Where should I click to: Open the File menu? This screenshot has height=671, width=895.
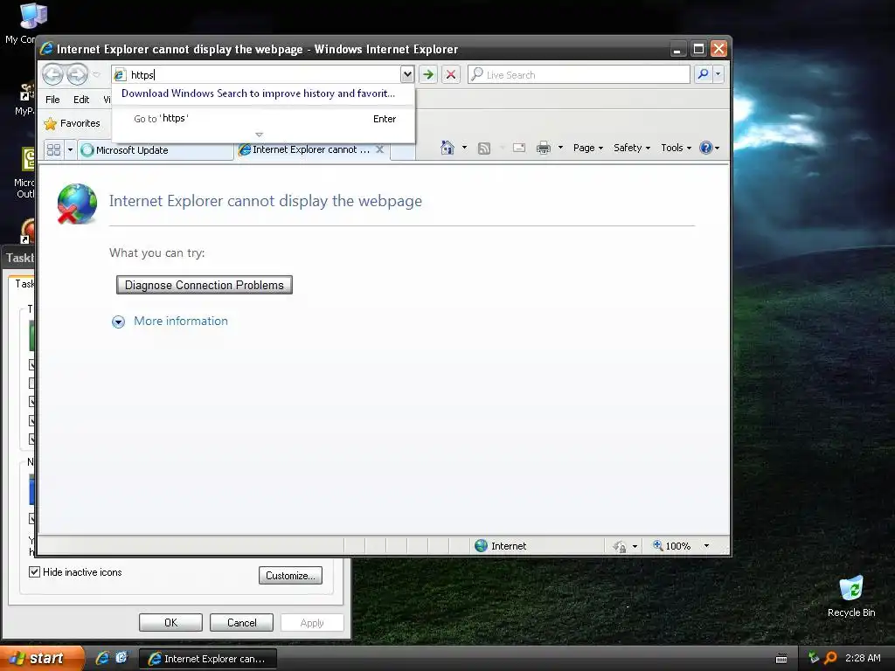tap(52, 100)
